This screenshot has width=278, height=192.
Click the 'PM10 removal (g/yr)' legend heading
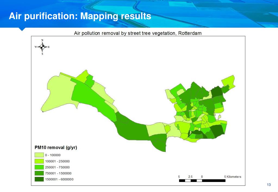point(56,148)
